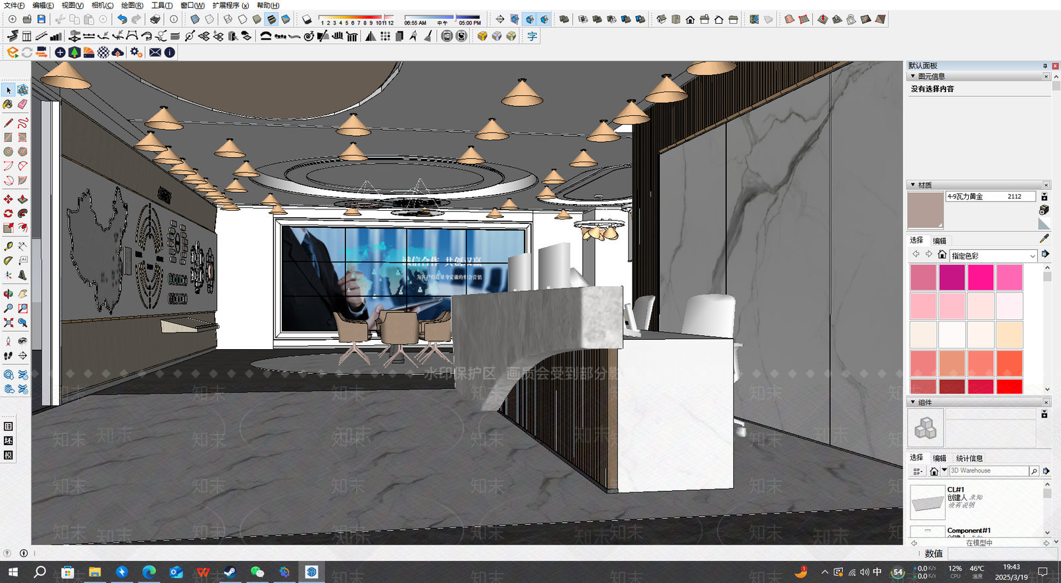1061x583 pixels.
Task: Open the 扩展程序 menu
Action: tap(230, 5)
